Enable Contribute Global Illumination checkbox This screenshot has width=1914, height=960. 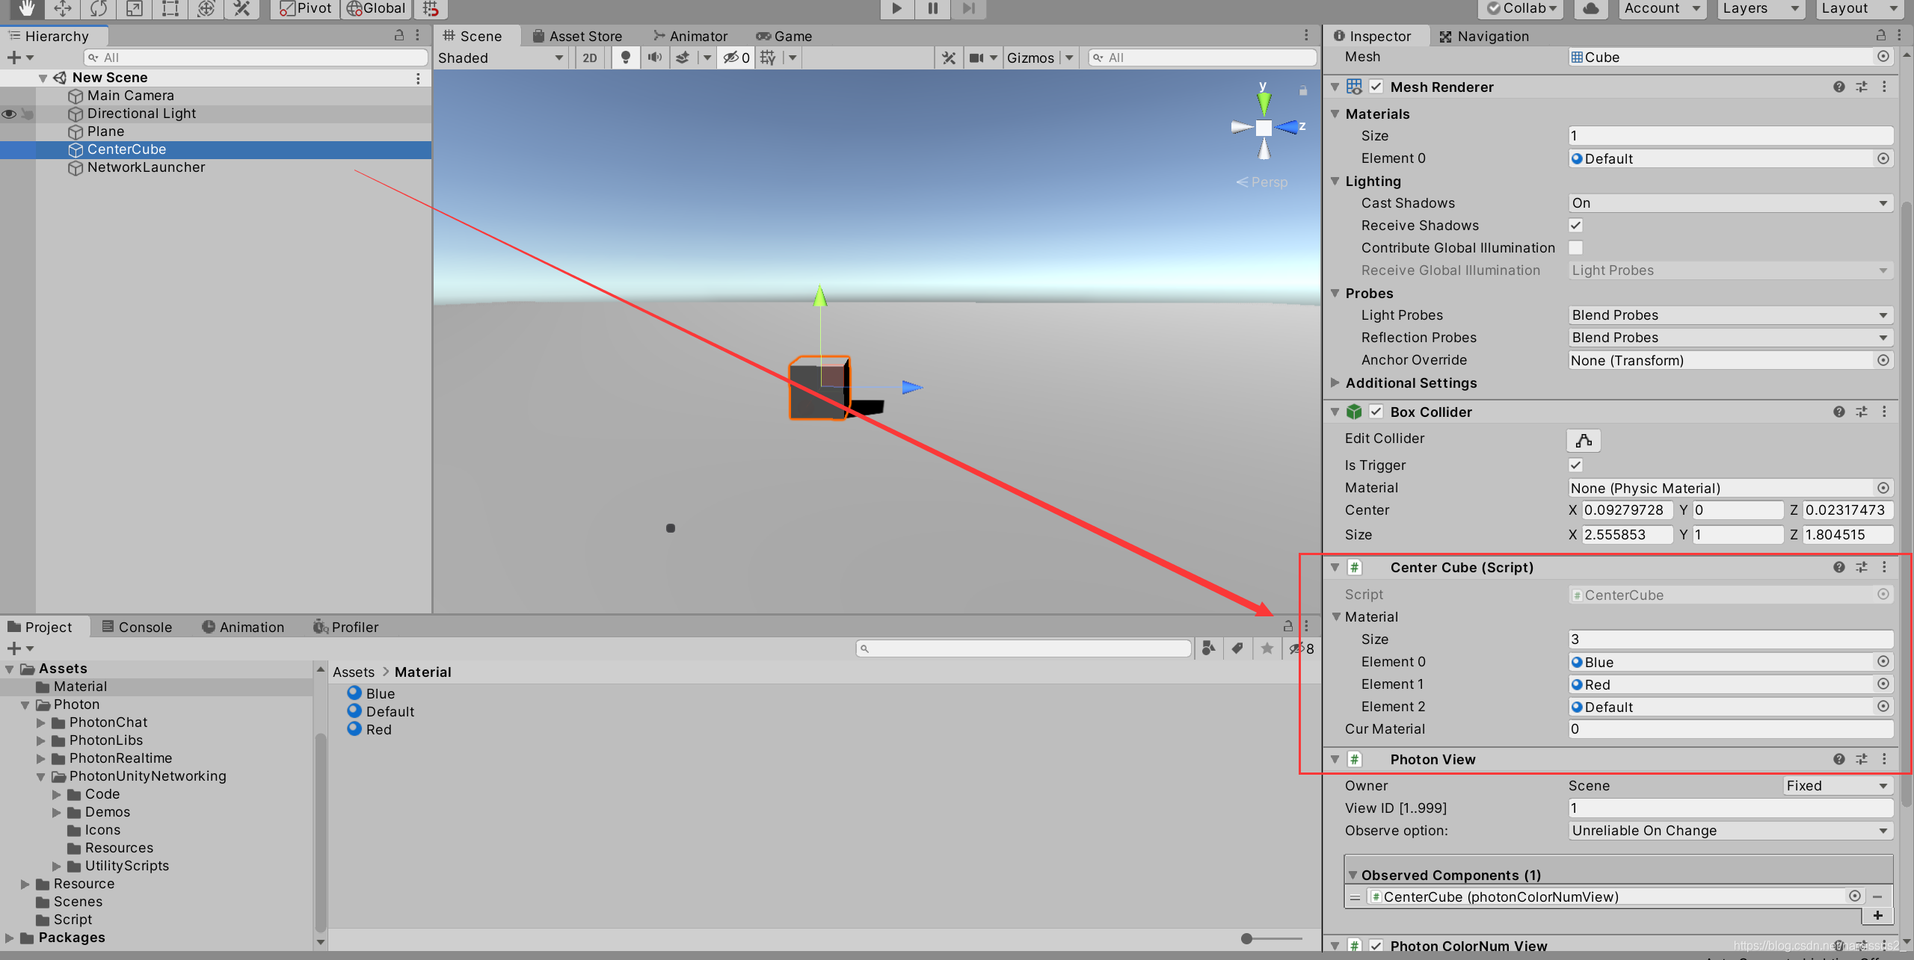1575,247
